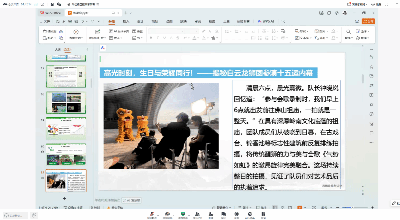Open the WPS AI tab

pos(266,21)
